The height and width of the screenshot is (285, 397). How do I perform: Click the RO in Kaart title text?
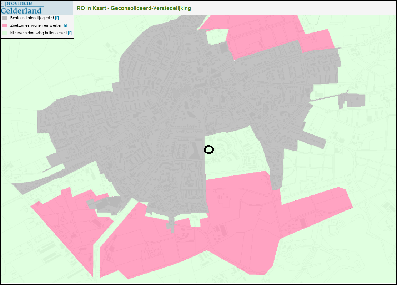pos(134,8)
